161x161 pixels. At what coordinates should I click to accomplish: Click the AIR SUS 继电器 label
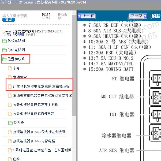coord(117,150)
